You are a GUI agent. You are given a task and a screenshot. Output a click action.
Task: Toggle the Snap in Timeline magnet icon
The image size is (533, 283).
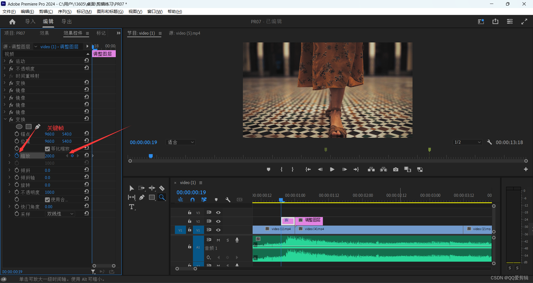[x=193, y=200]
